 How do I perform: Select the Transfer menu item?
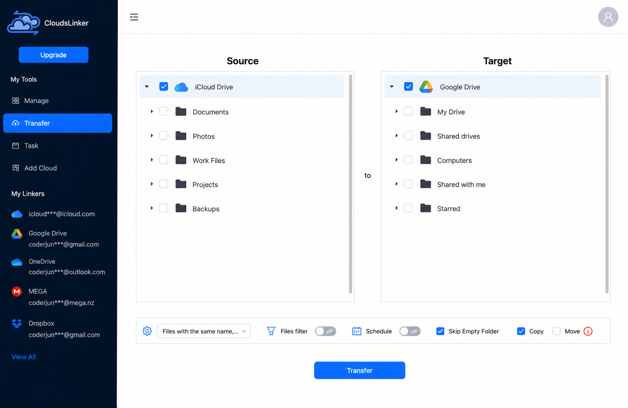pos(57,123)
